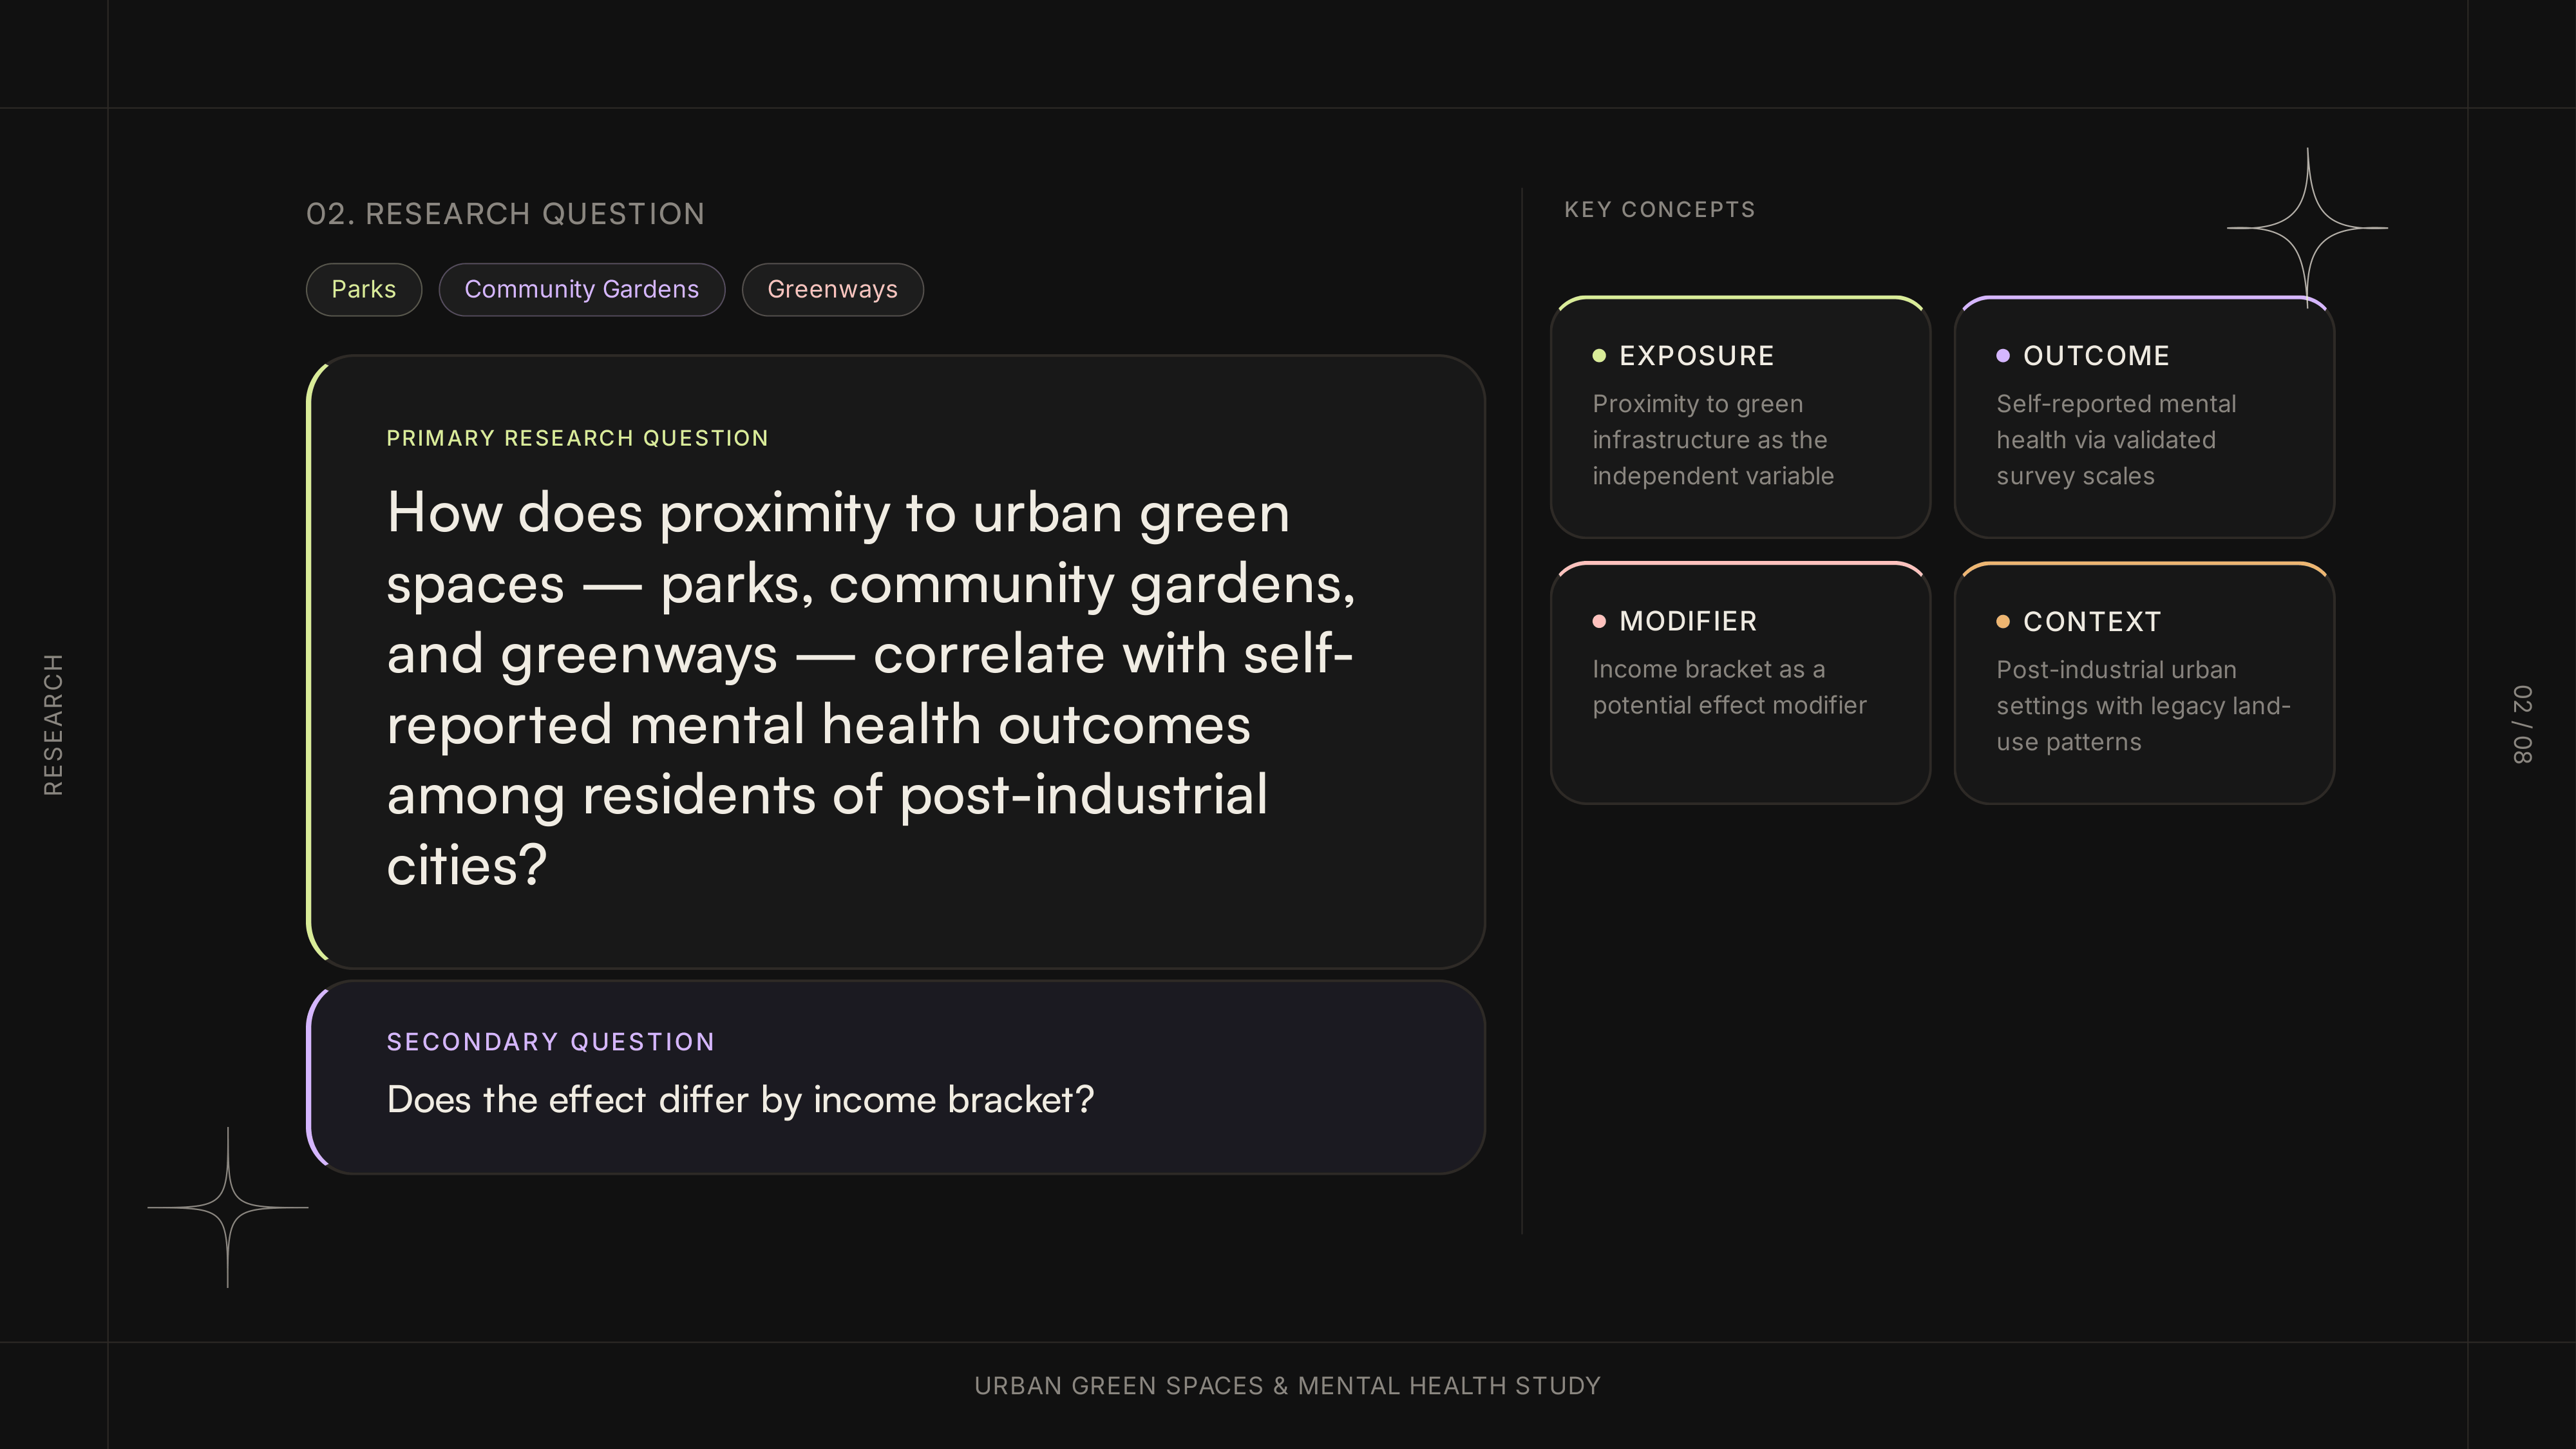Click the pink dot beside MODIFIER
2576x1449 pixels.
pyautogui.click(x=1599, y=621)
